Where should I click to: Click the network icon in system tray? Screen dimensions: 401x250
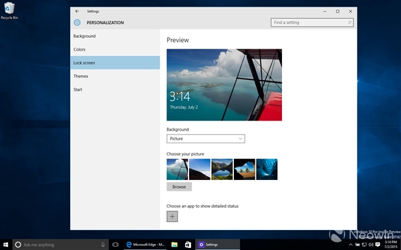pos(364,245)
